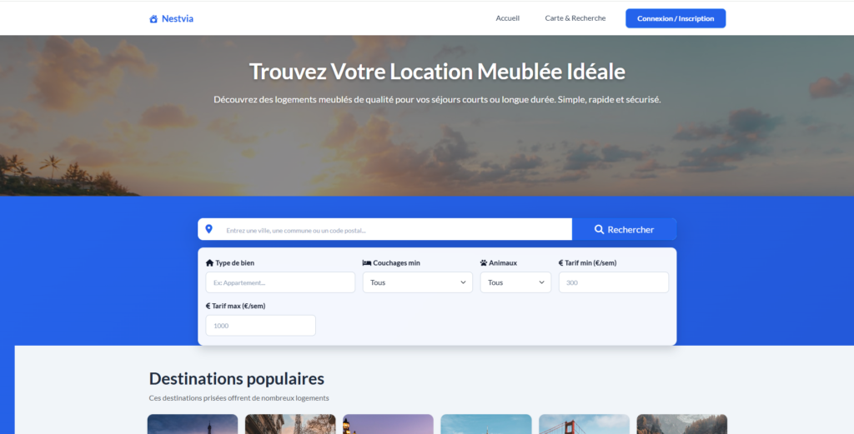
Task: Click into the Tarif max field
Action: pyautogui.click(x=260, y=326)
